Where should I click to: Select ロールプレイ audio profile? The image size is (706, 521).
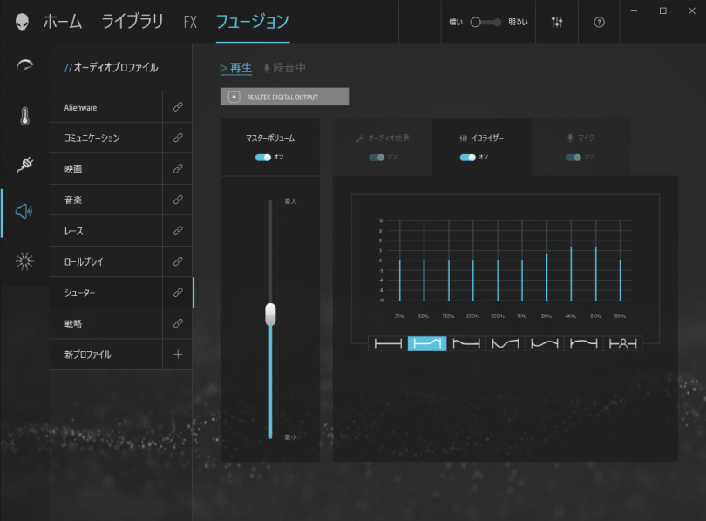[105, 261]
